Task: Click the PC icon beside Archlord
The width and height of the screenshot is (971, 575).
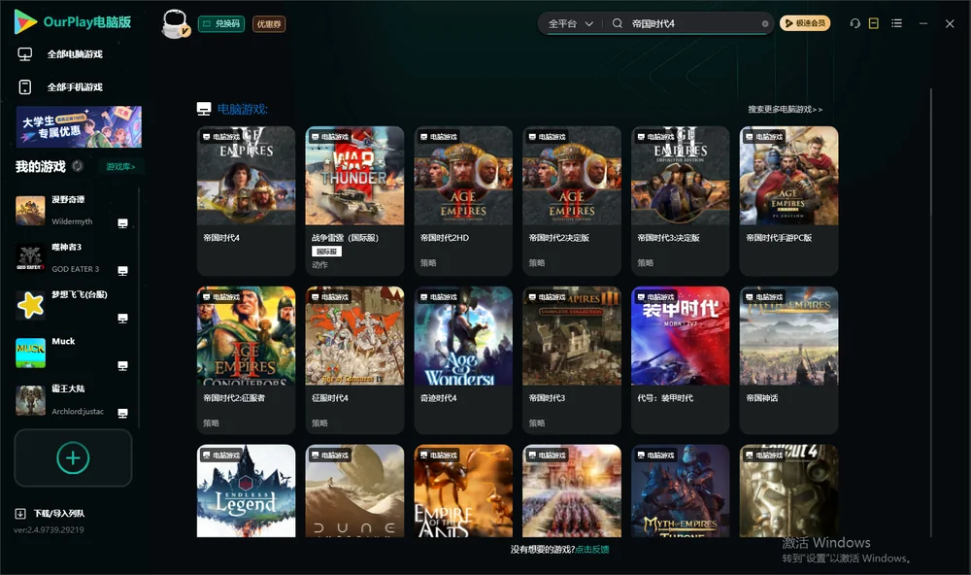Action: point(122,414)
